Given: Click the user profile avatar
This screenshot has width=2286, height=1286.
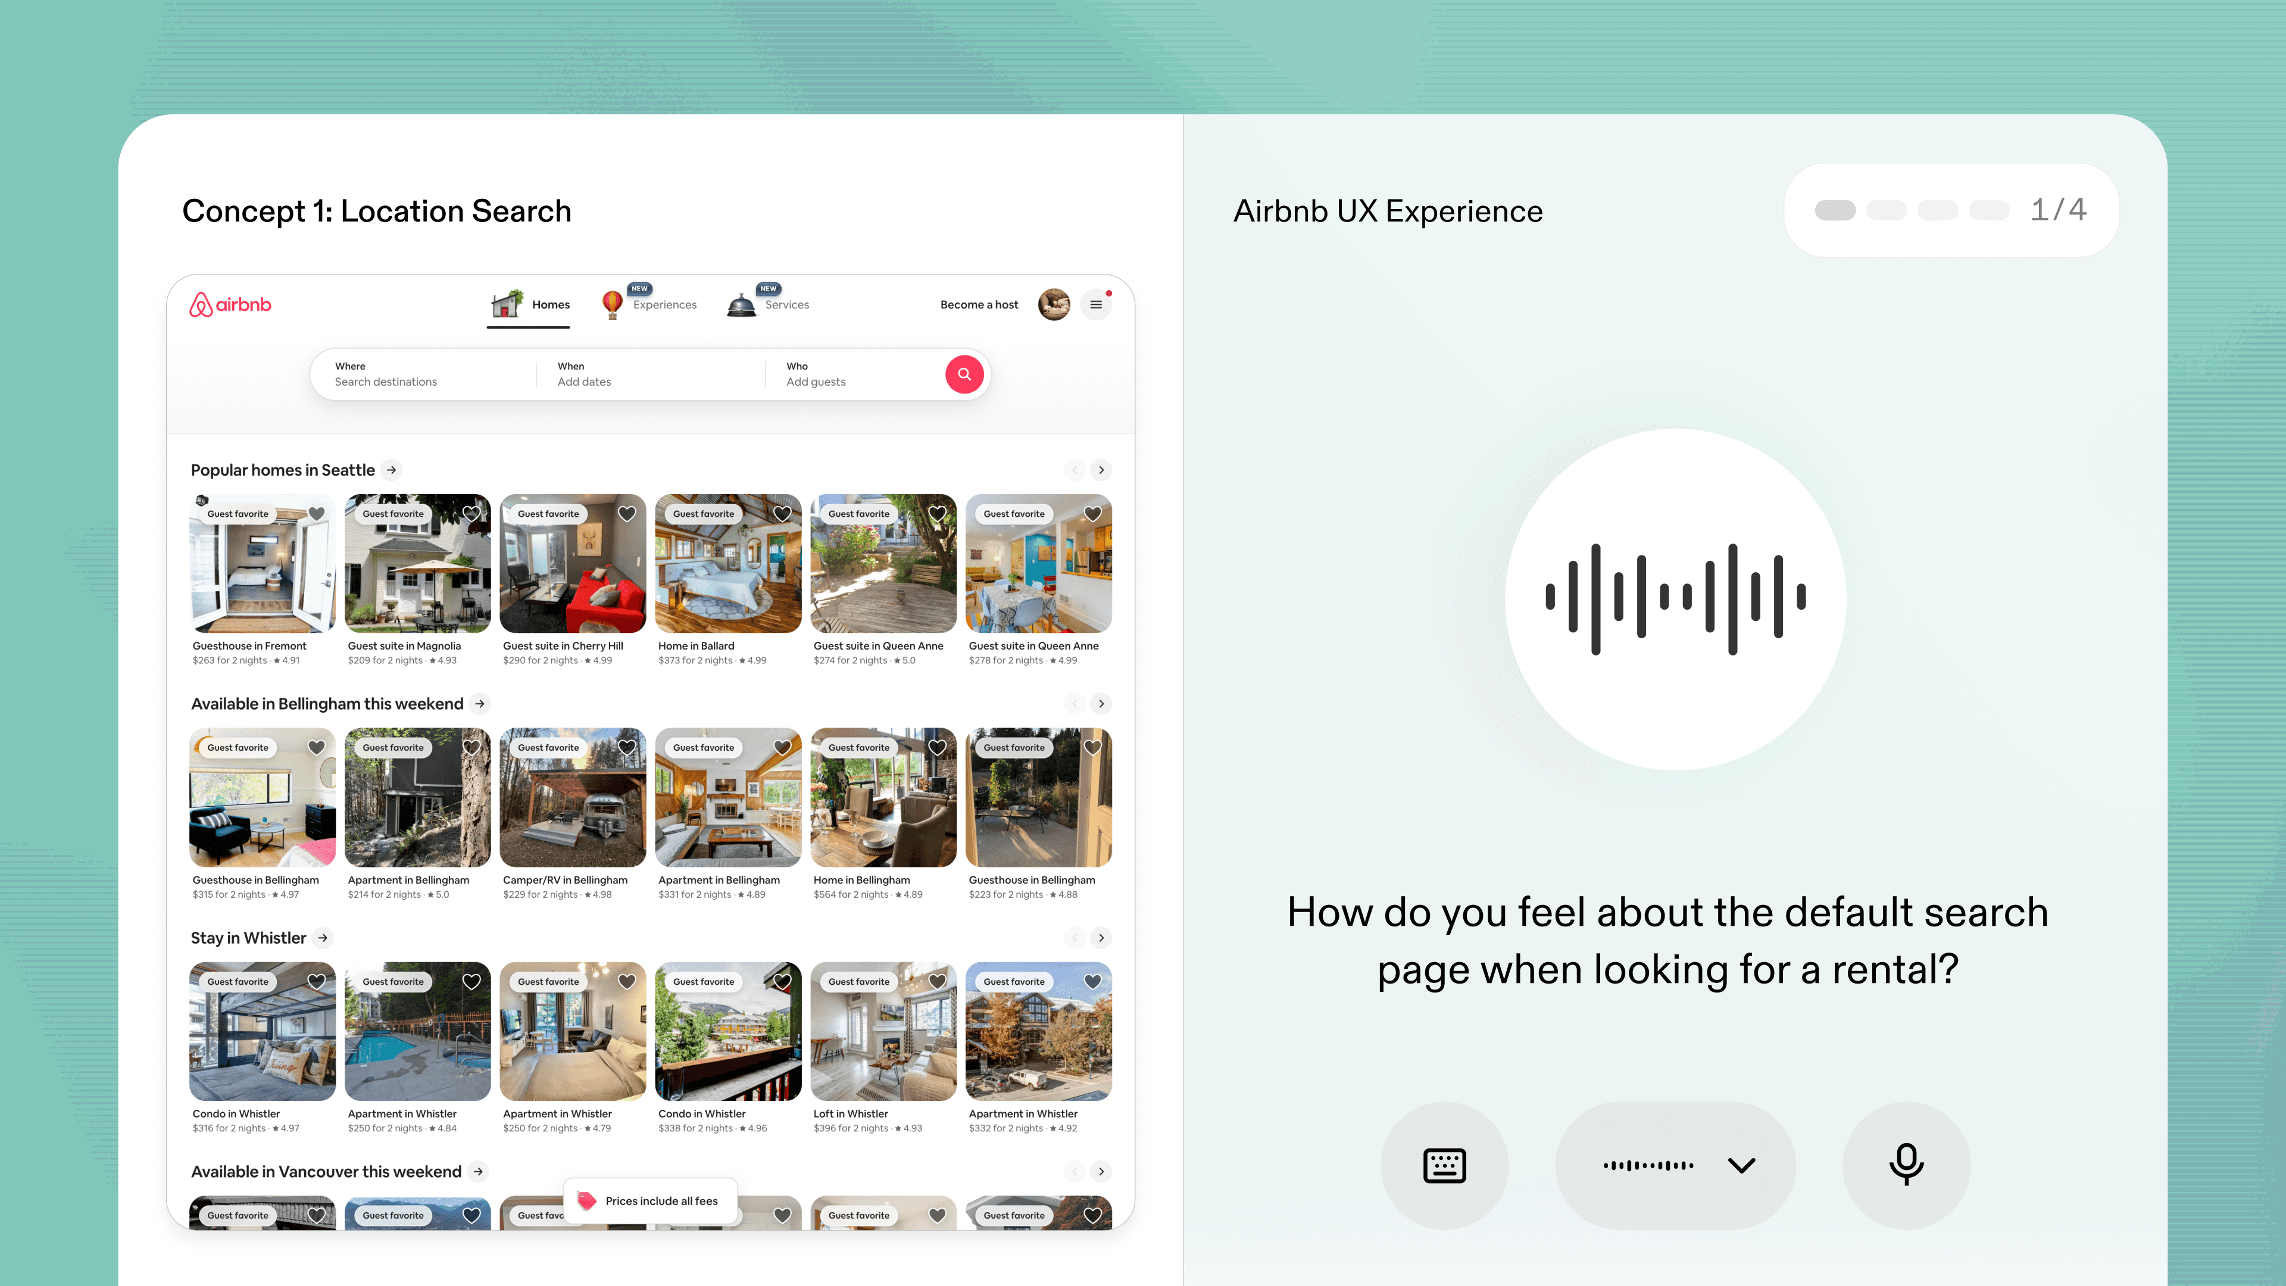Looking at the screenshot, I should point(1053,304).
